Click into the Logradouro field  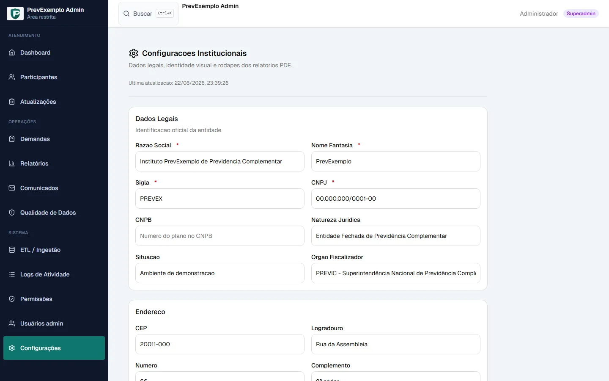point(396,344)
